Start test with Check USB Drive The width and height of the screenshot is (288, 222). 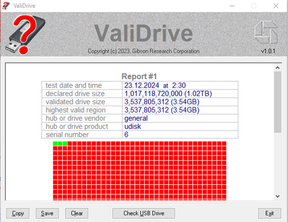(144, 213)
